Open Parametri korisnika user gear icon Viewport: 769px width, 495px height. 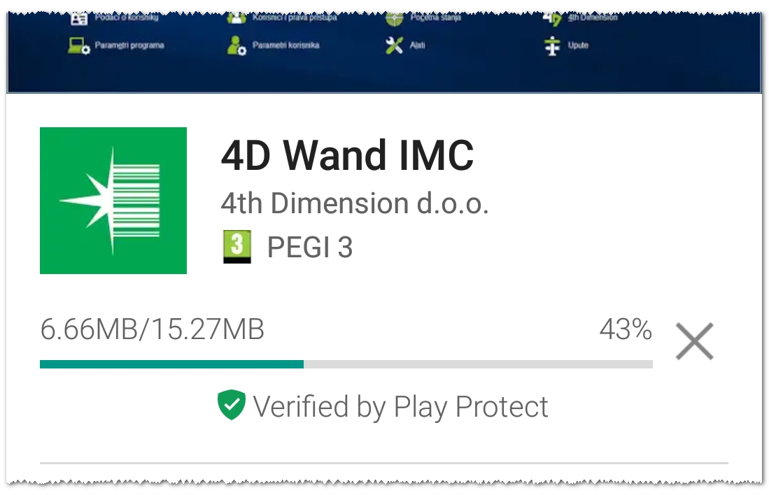pos(237,45)
